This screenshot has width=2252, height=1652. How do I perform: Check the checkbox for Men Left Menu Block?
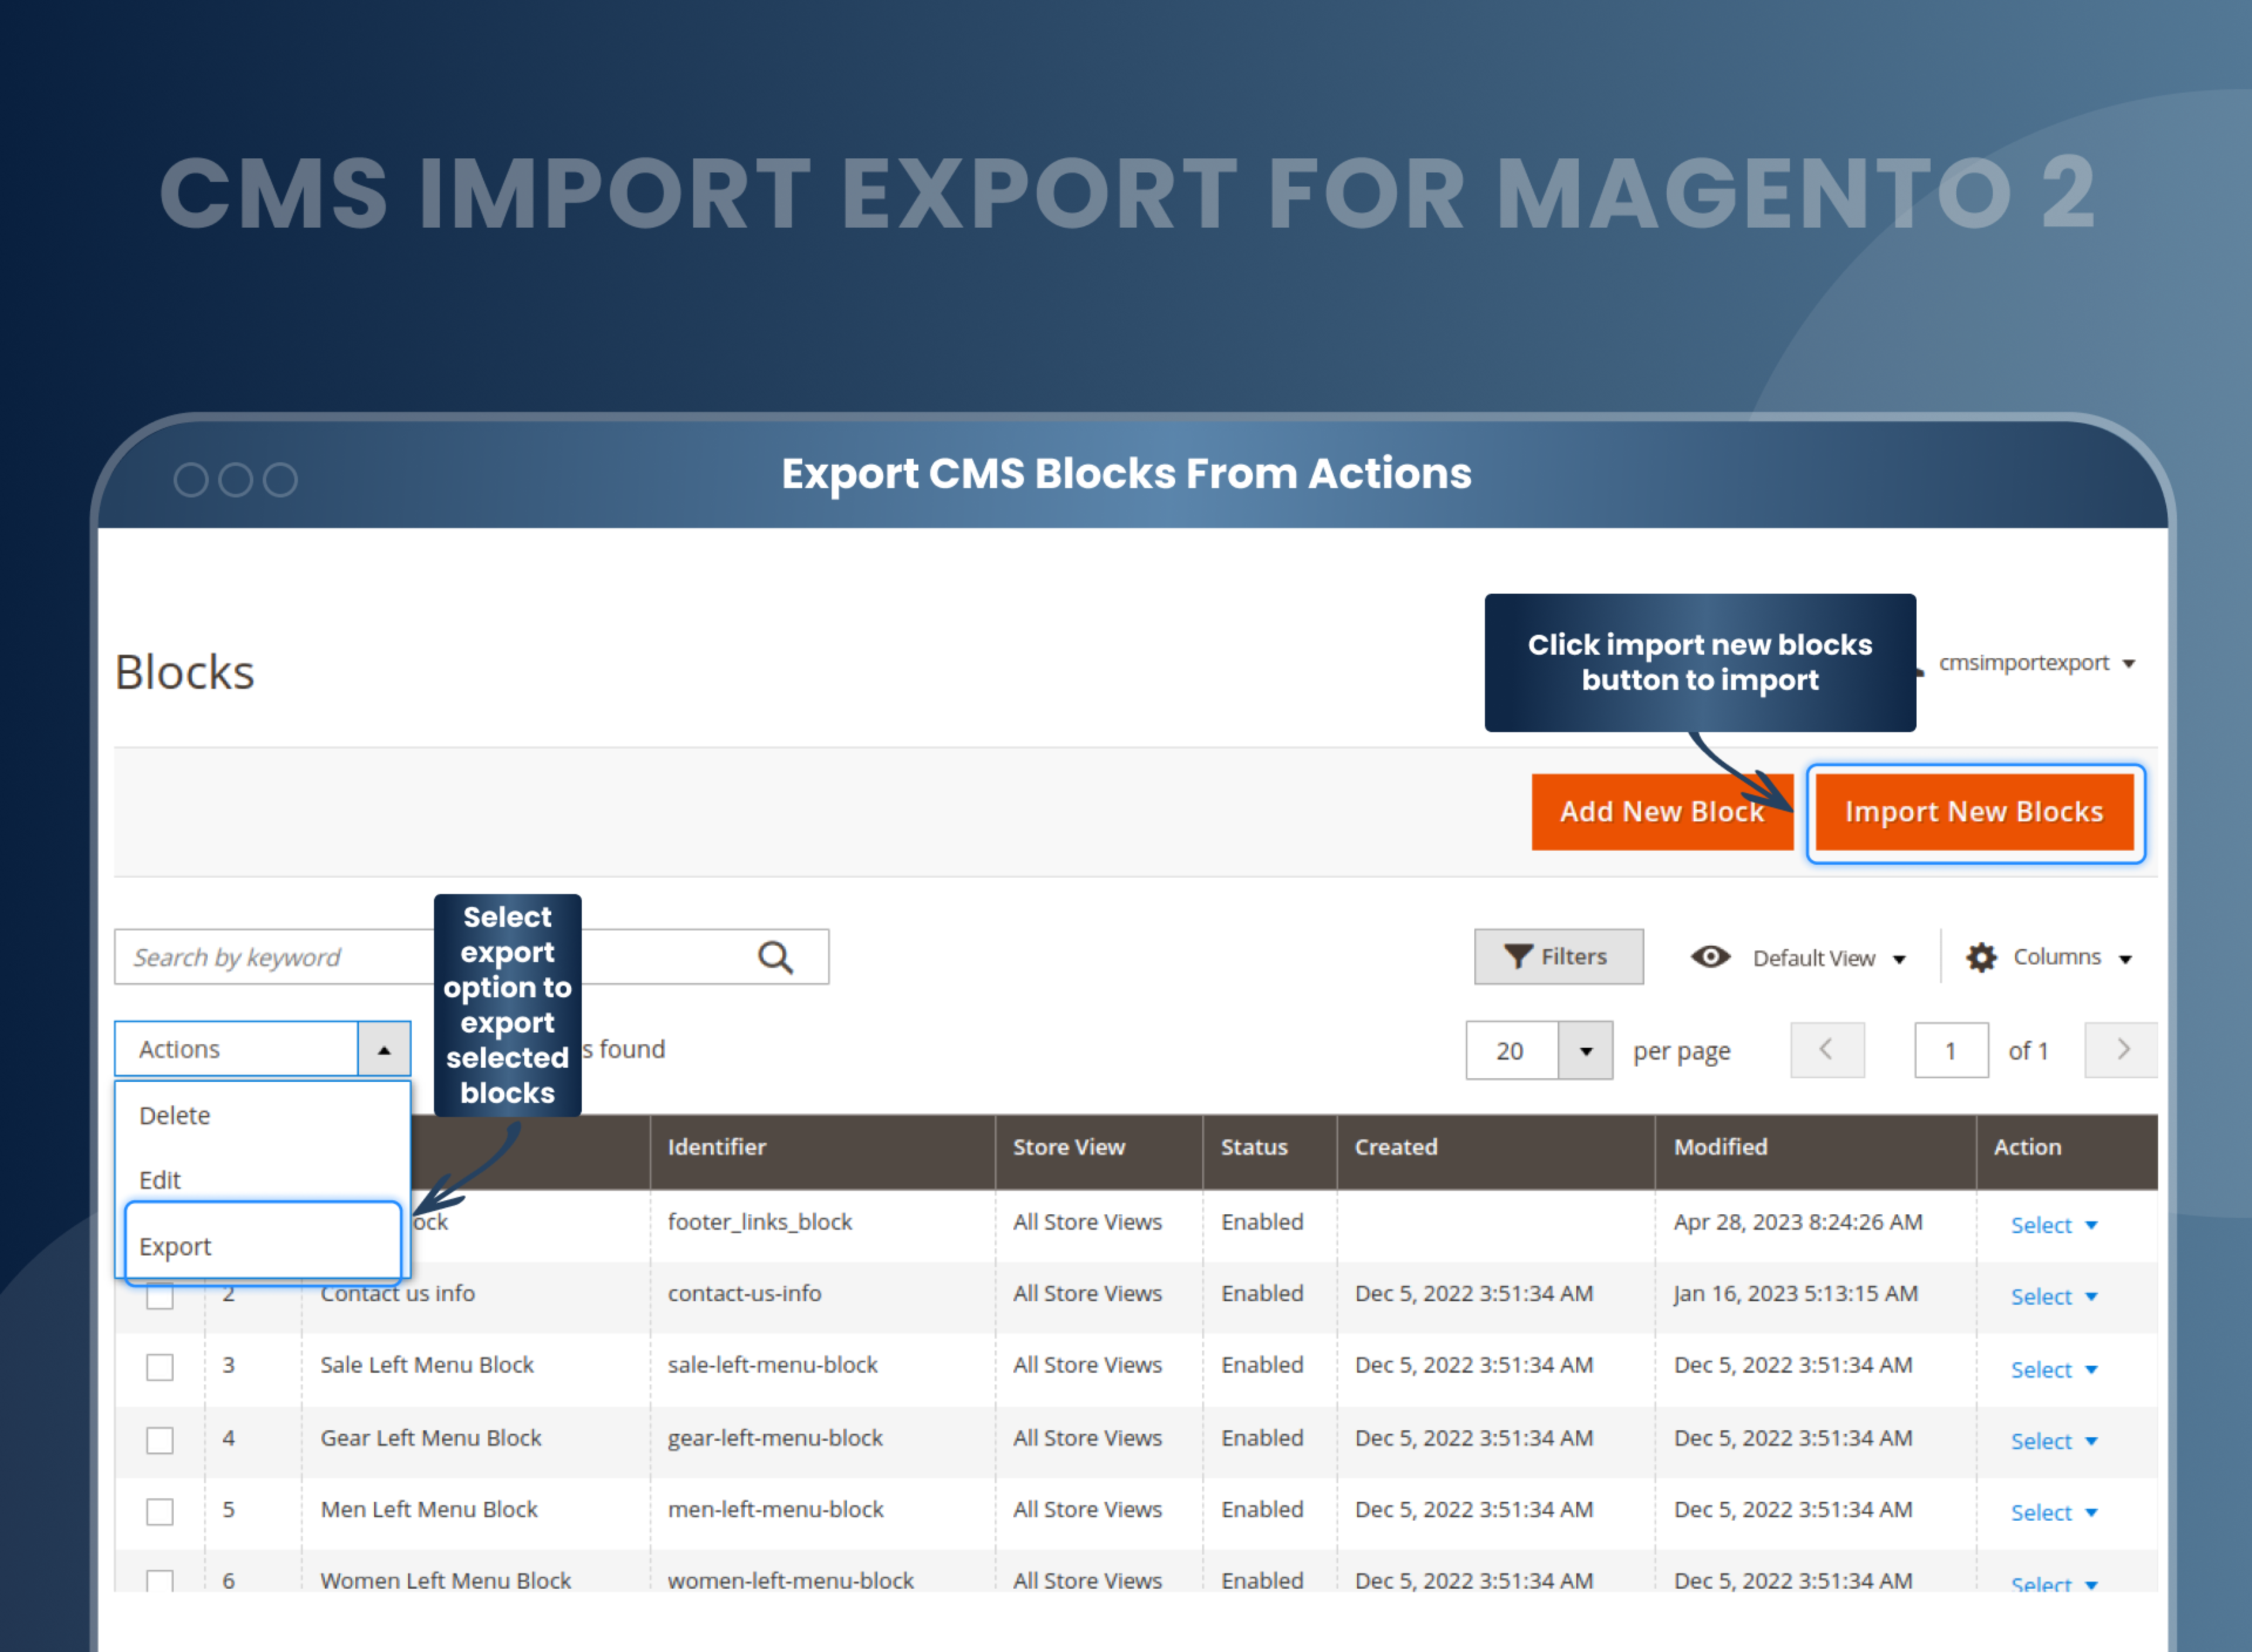(x=160, y=1512)
